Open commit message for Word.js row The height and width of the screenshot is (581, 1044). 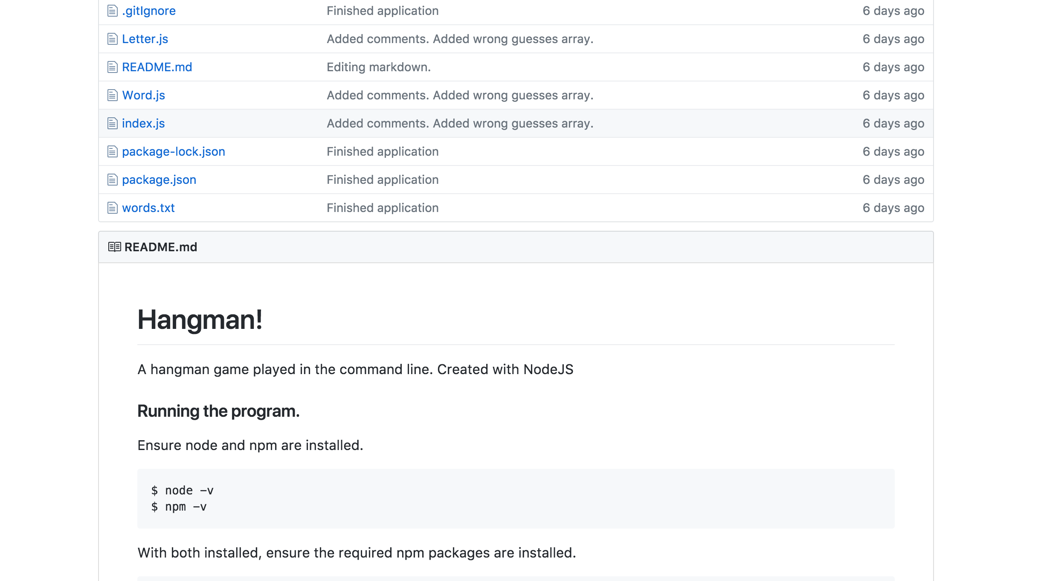460,95
